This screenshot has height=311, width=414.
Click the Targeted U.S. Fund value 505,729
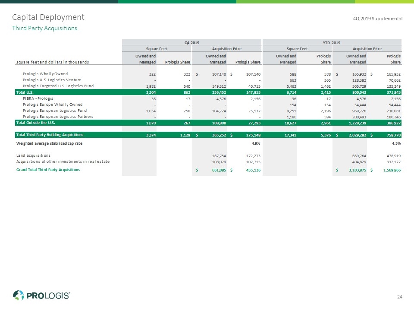(x=359, y=86)
